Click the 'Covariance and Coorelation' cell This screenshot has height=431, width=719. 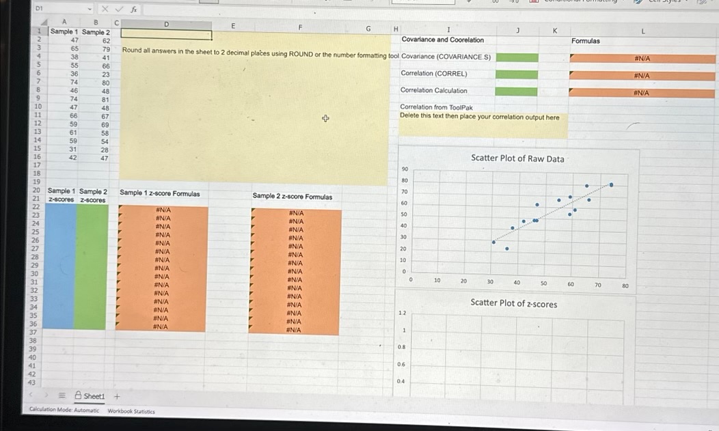[x=442, y=40]
